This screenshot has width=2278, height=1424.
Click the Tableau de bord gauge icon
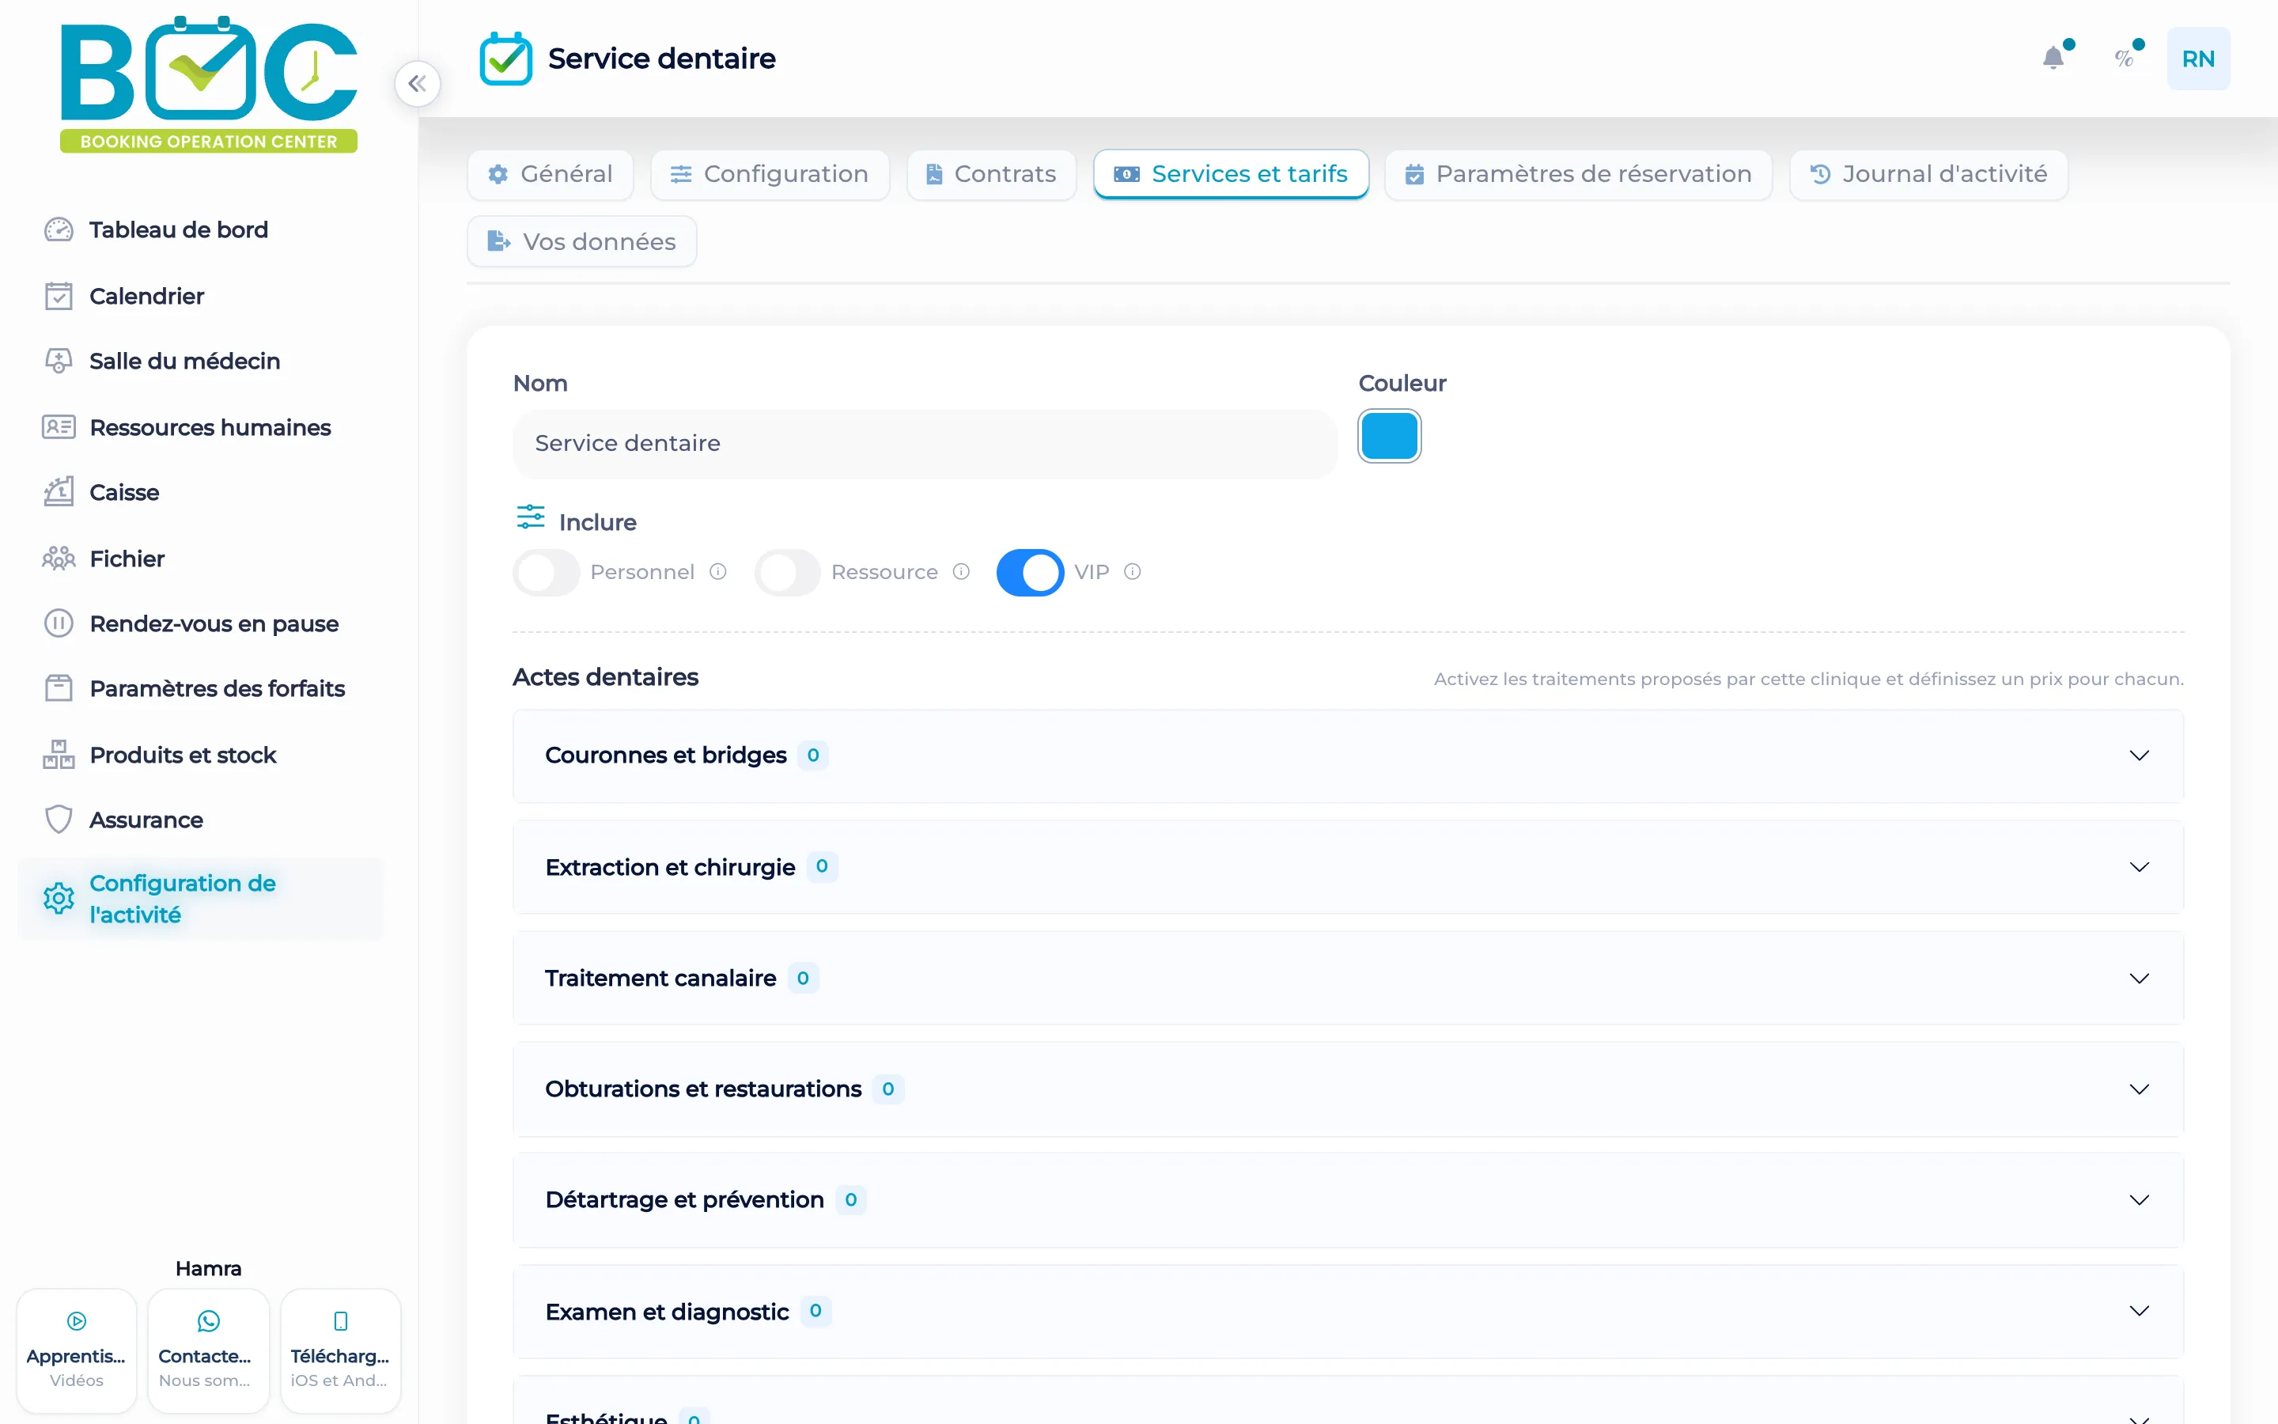coord(59,229)
